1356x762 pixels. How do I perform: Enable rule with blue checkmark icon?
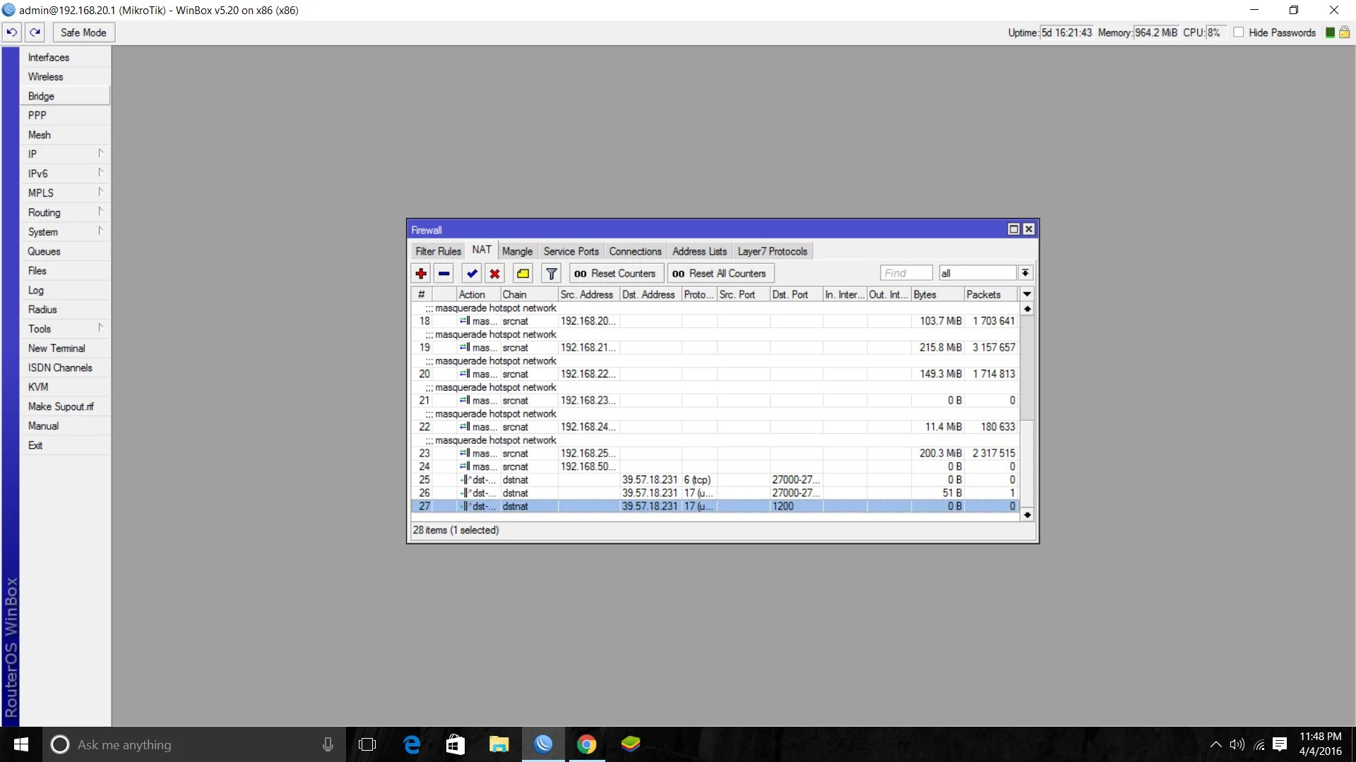[x=472, y=273]
